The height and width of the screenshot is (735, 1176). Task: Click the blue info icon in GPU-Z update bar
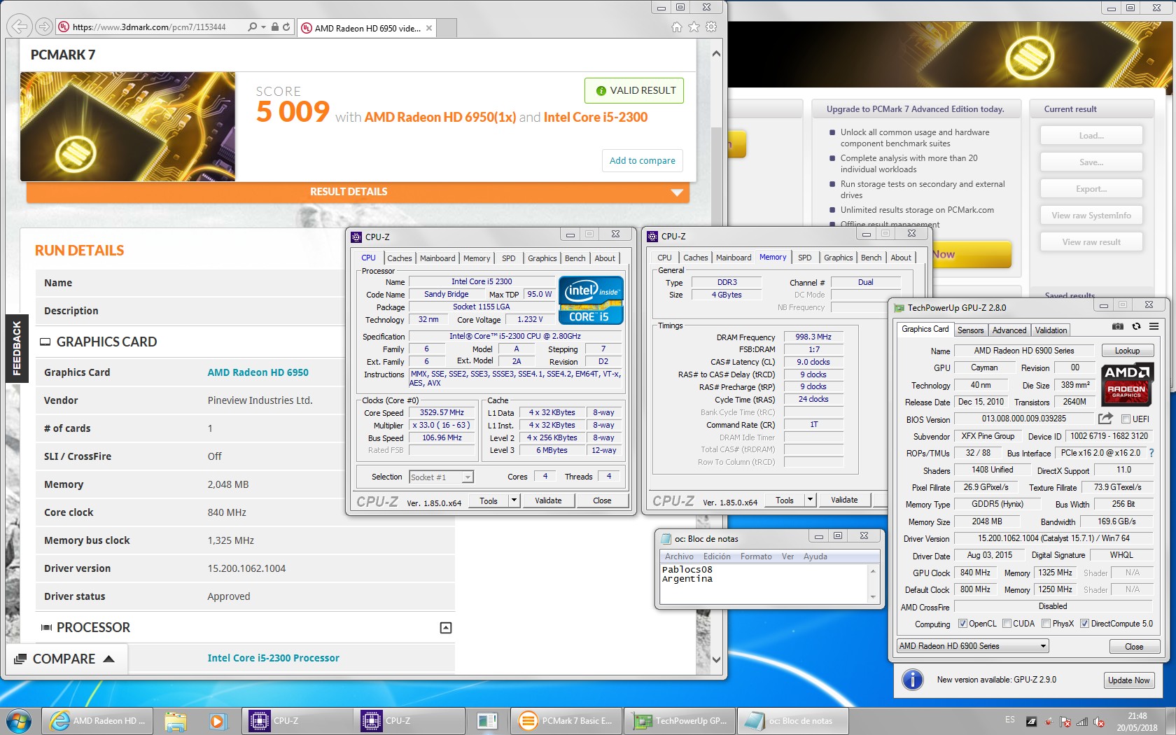click(x=912, y=680)
